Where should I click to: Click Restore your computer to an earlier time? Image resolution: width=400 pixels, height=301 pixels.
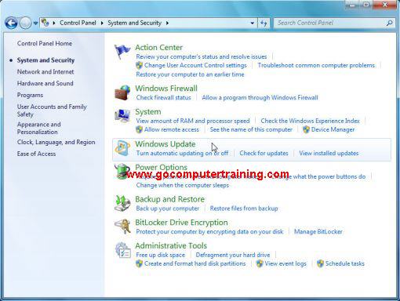190,74
